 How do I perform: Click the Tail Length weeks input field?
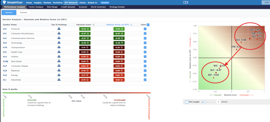coord(218,102)
